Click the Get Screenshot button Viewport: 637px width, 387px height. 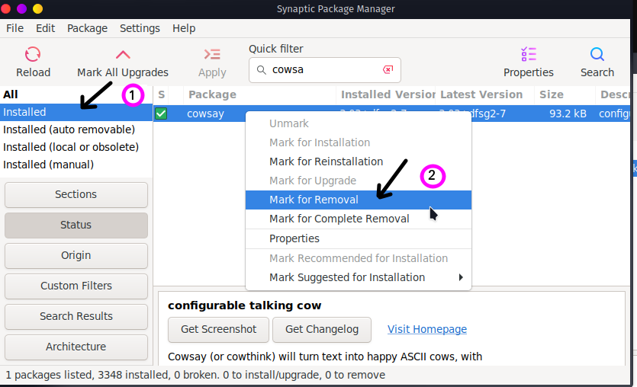(218, 329)
